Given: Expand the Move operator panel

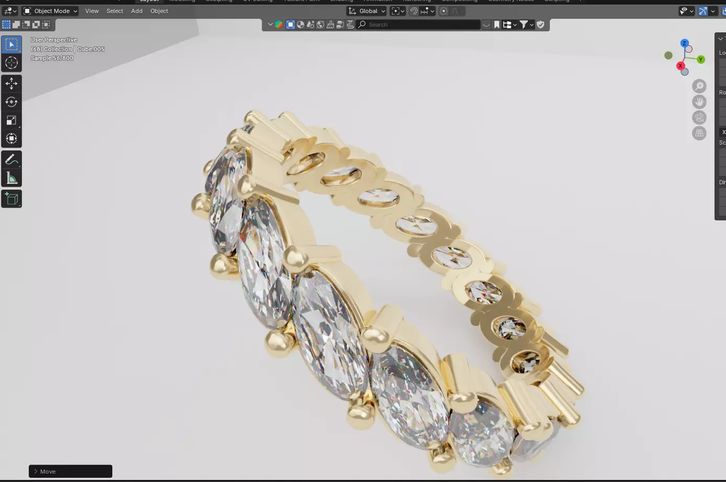Looking at the screenshot, I should pos(71,471).
